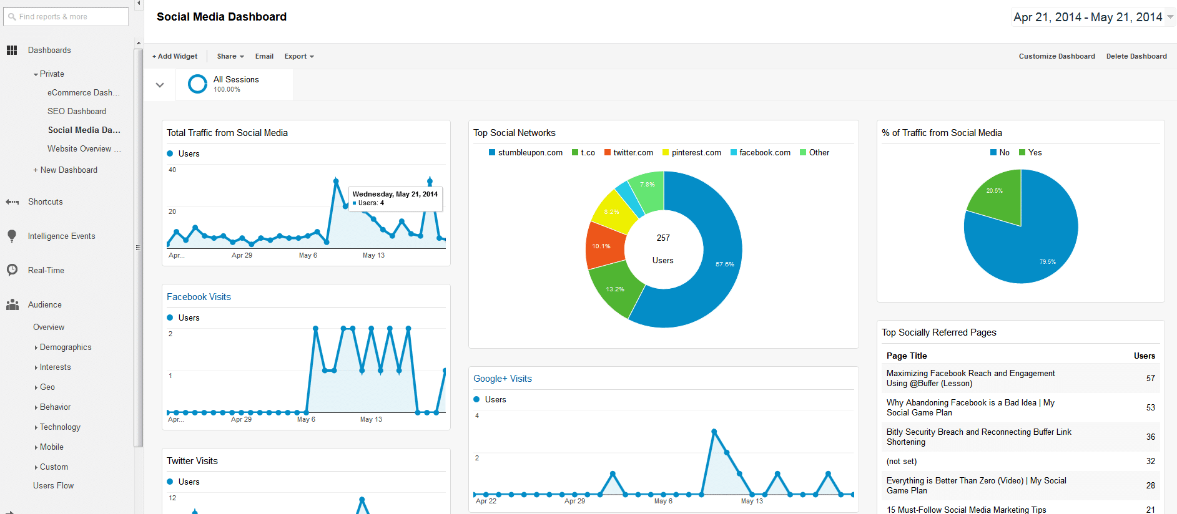Click Delete Dashboard
Screen dimensions: 1177x514
1136,56
